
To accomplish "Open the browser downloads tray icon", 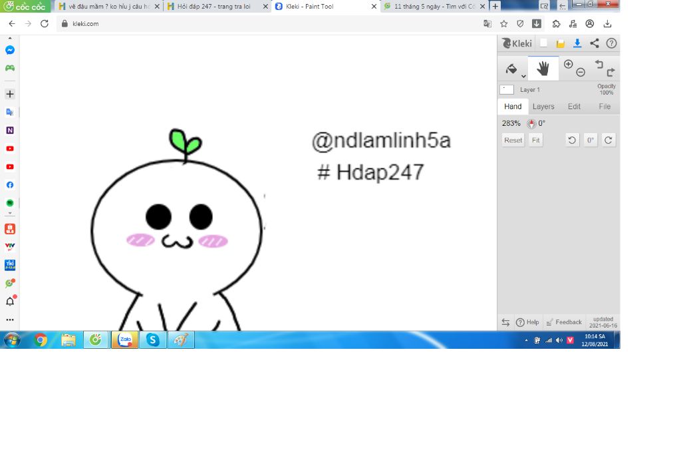I will click(608, 23).
